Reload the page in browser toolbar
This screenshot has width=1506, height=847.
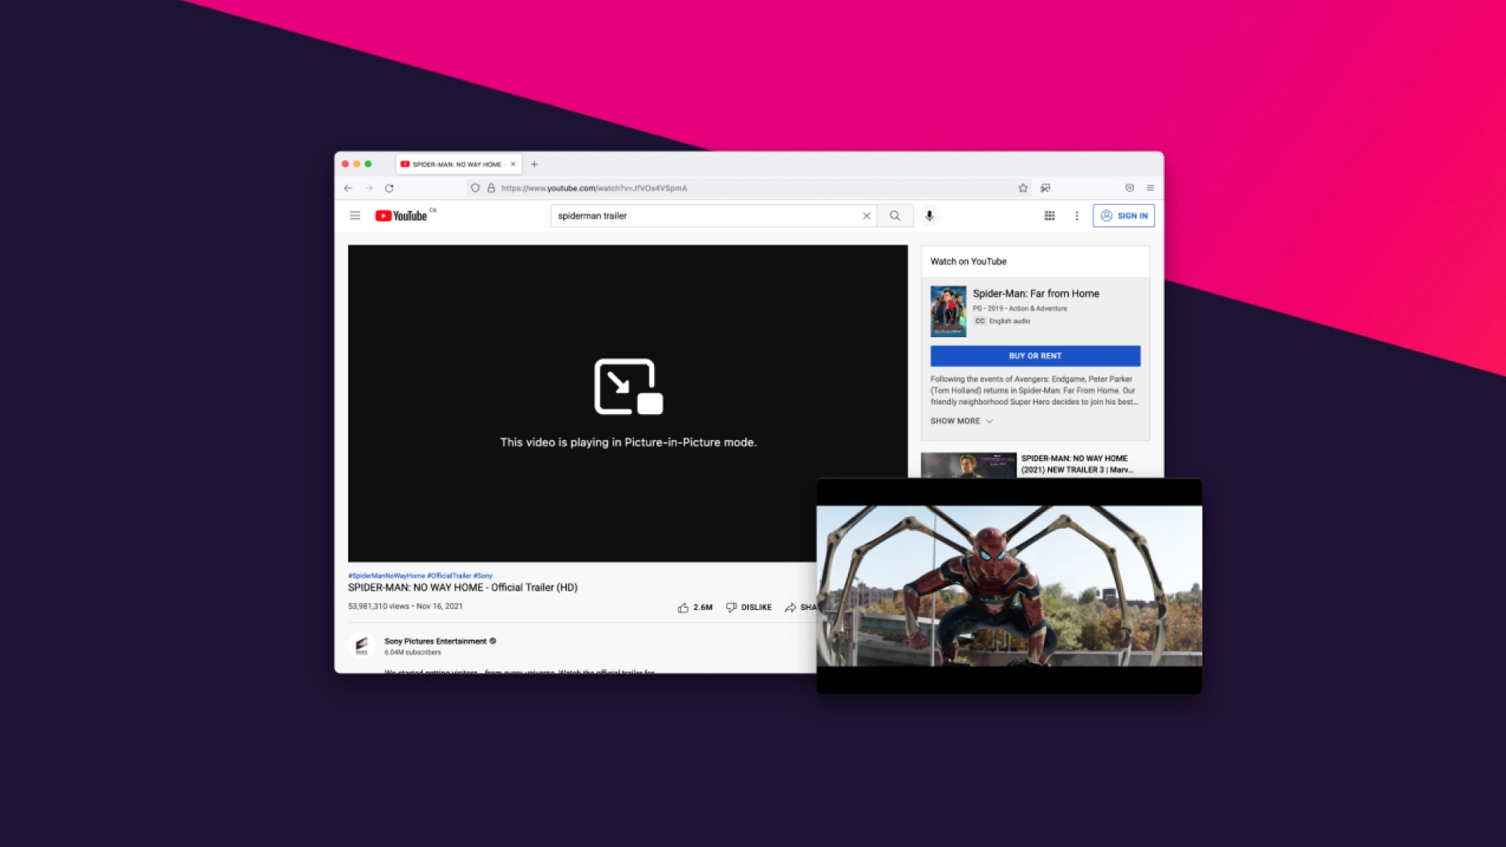tap(389, 188)
